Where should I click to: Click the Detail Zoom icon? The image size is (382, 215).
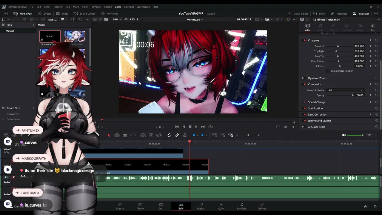click(223, 135)
